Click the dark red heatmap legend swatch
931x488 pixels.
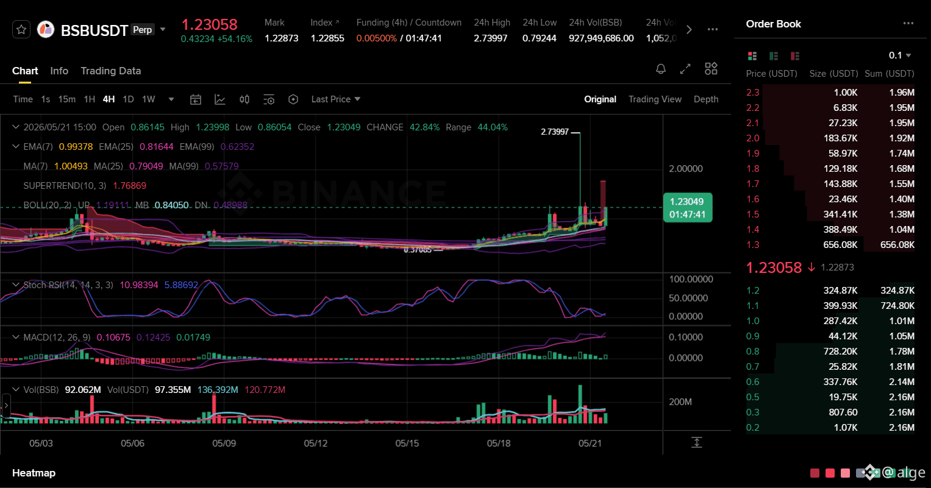tap(815, 473)
